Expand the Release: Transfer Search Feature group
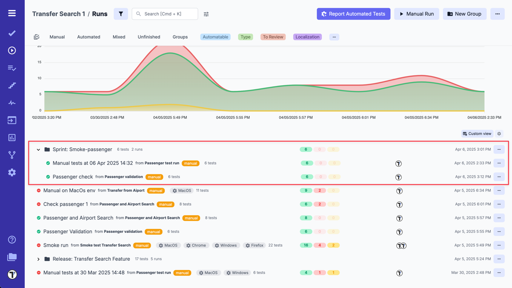 [x=38, y=259]
